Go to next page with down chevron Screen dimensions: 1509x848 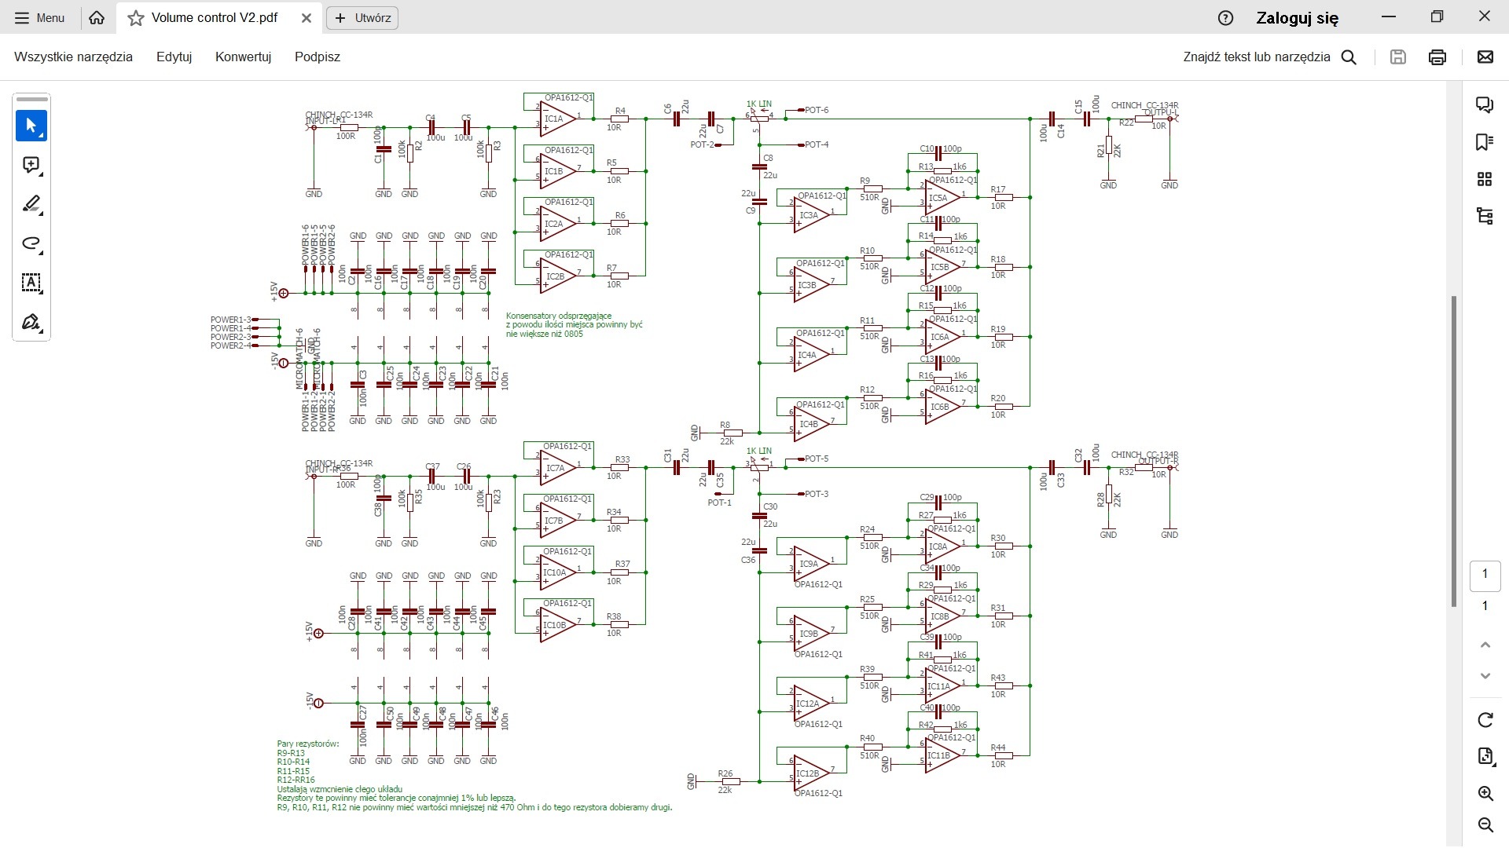tap(1485, 675)
